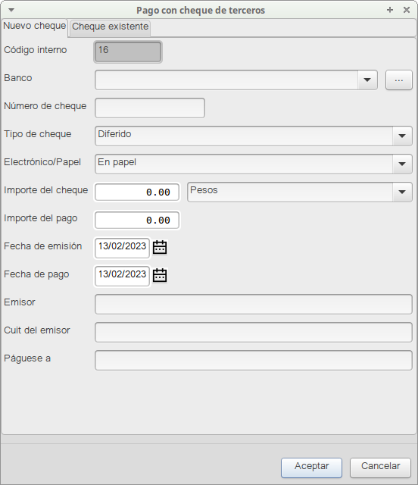
Task: Focus the Páguese a text field
Action: pos(254,361)
